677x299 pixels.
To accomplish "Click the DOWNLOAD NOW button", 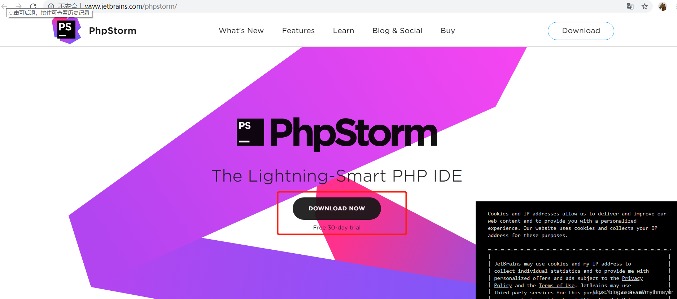I will [337, 208].
